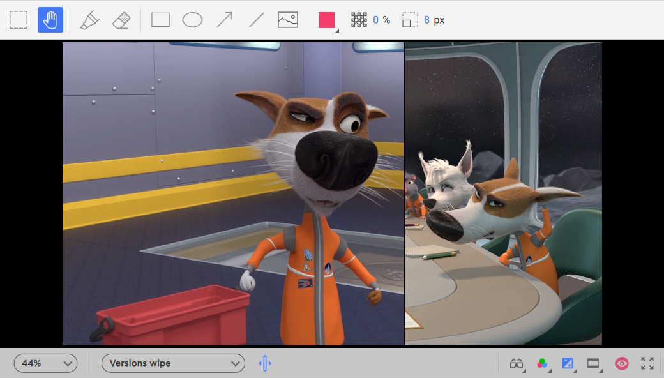
Task: Click the wipe splitter orientation icon
Action: (x=265, y=363)
